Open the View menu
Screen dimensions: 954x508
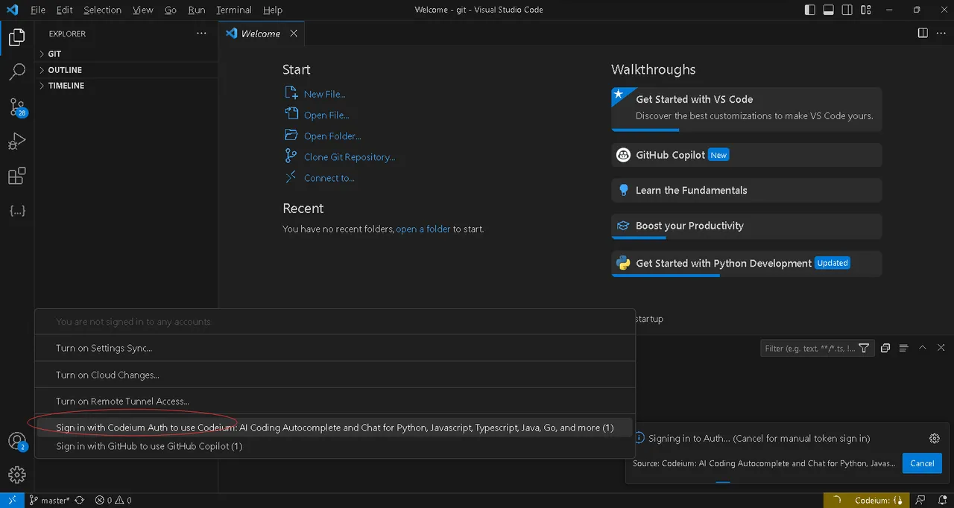click(x=142, y=10)
